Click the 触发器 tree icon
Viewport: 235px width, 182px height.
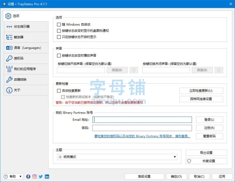click(9, 37)
